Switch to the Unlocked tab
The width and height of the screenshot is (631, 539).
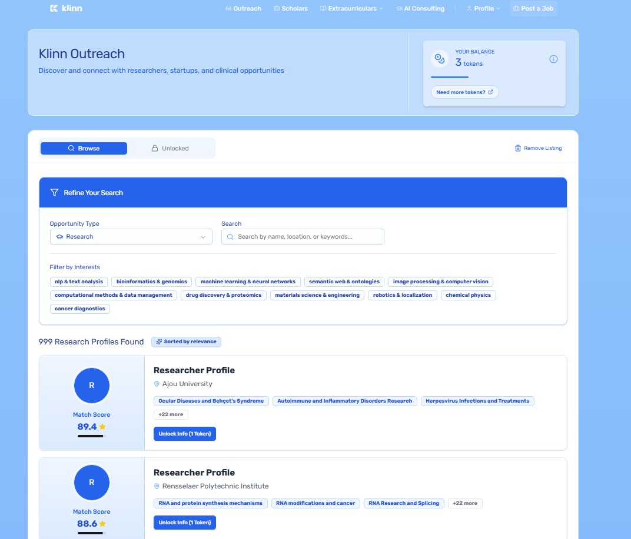(170, 148)
